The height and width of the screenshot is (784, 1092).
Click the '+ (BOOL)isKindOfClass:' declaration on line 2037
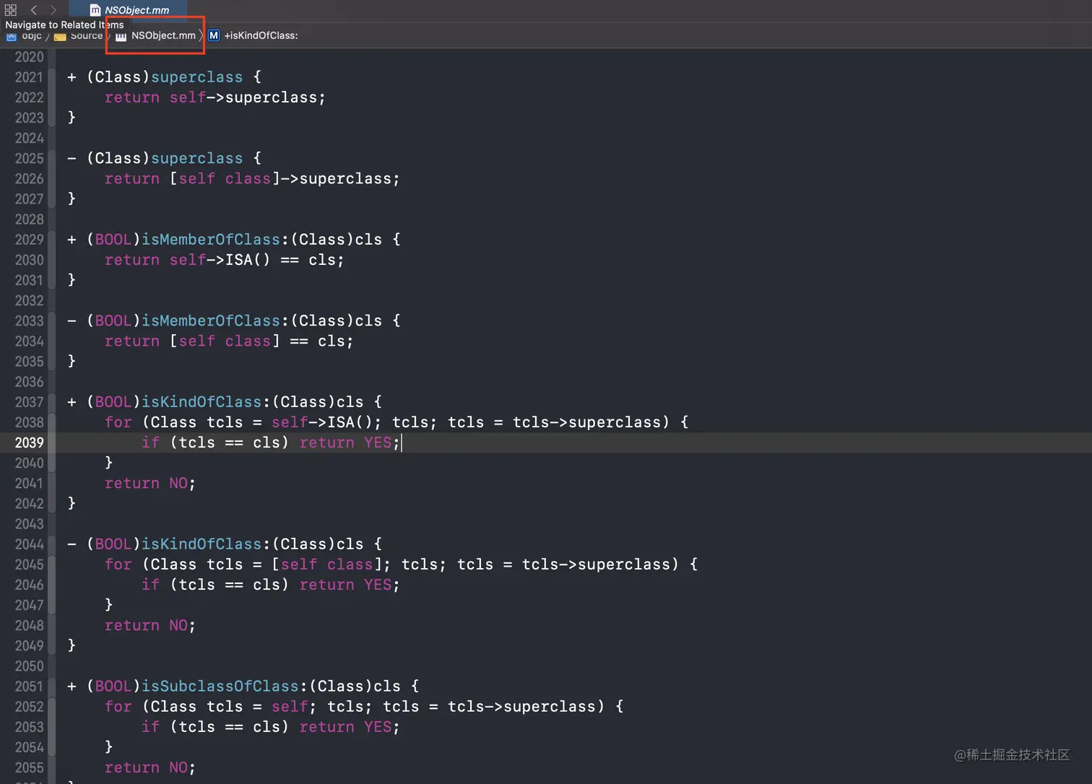click(x=224, y=402)
